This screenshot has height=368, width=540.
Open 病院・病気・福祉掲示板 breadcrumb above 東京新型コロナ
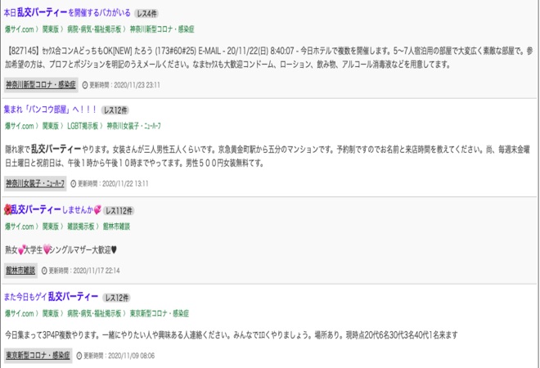click(94, 313)
